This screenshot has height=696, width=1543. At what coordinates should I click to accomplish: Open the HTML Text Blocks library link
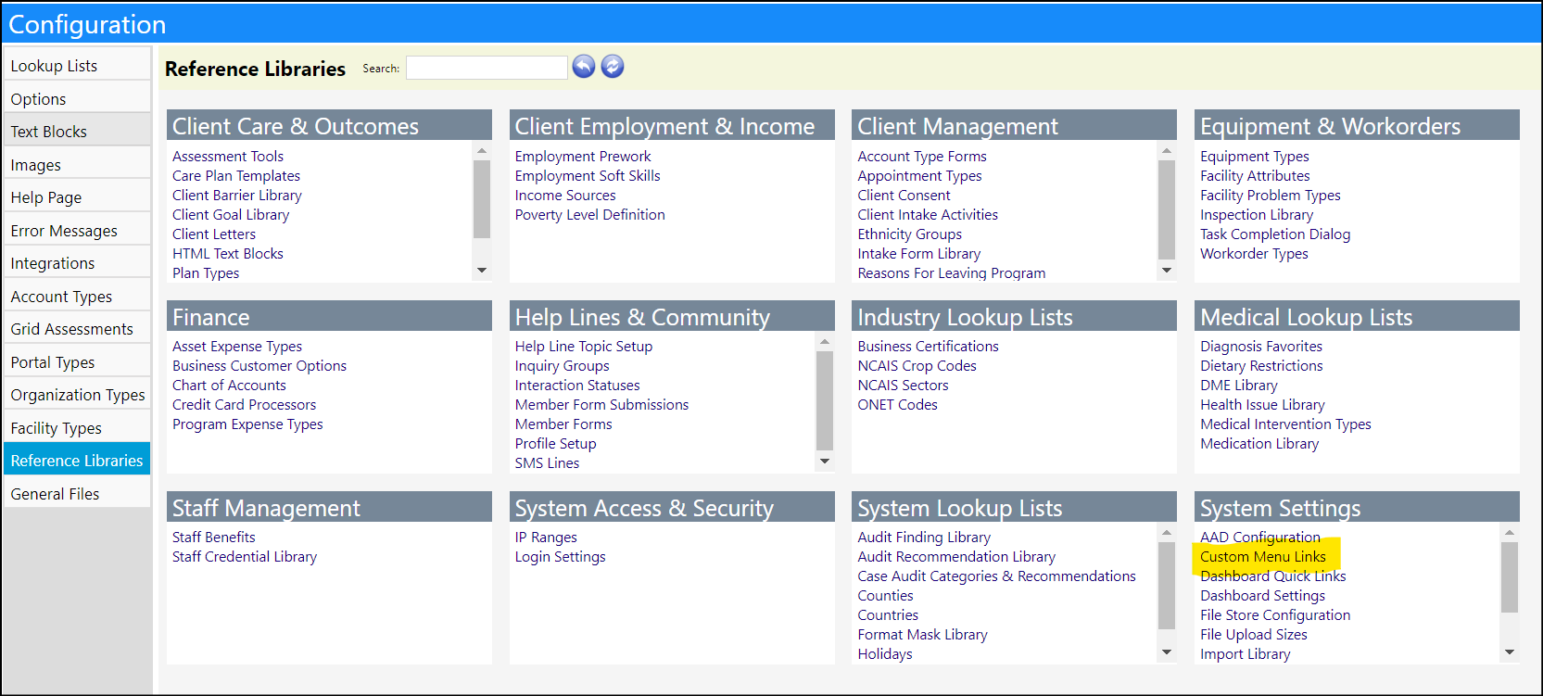pyautogui.click(x=228, y=254)
